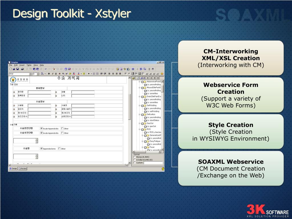Click the Strikethrough formatting icon
The image size is (292, 219).
click(60, 74)
